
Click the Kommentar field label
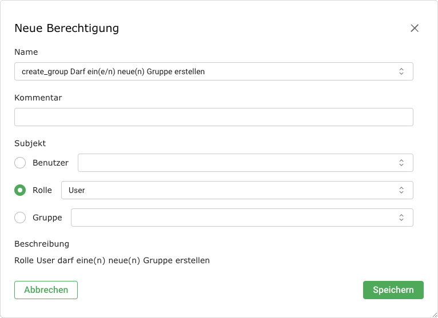point(38,98)
